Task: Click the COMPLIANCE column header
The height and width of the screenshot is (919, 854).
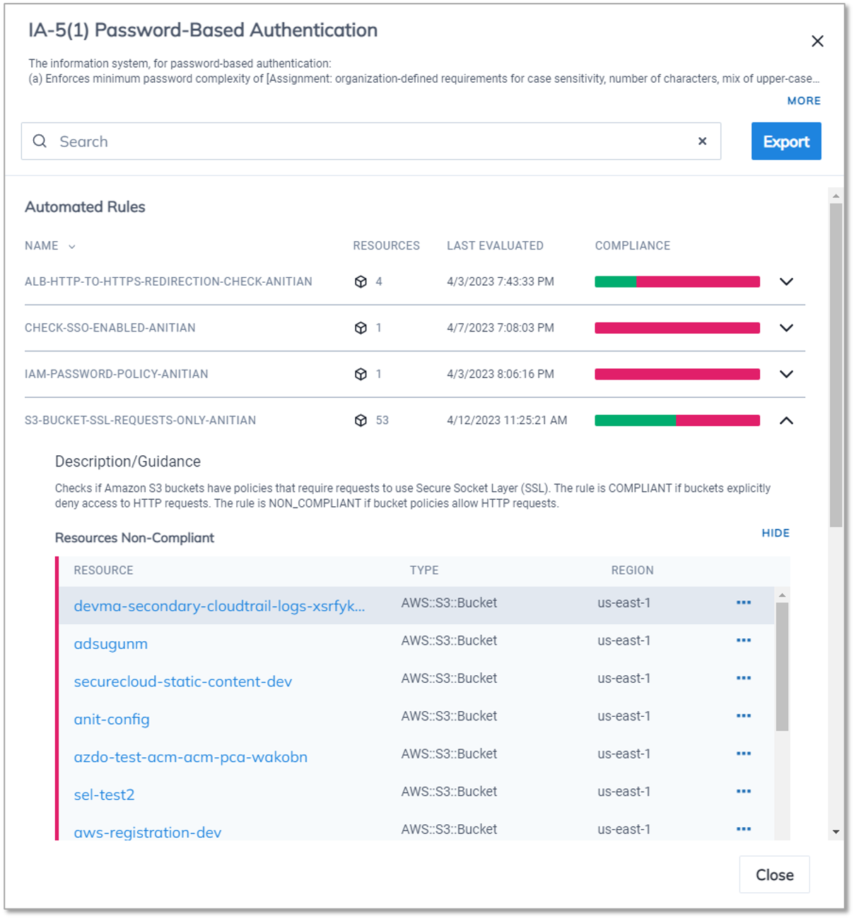Action: tap(632, 246)
